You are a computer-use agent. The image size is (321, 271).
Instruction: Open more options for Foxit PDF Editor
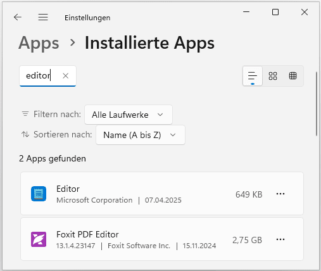point(280,239)
